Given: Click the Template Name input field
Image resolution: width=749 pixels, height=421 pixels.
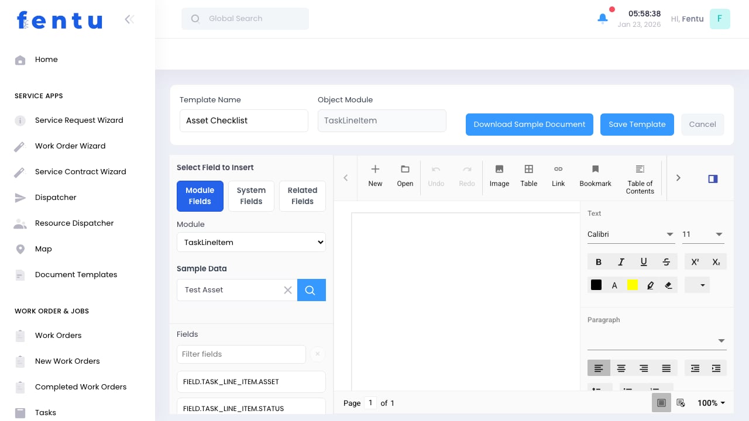Looking at the screenshot, I should pyautogui.click(x=244, y=120).
